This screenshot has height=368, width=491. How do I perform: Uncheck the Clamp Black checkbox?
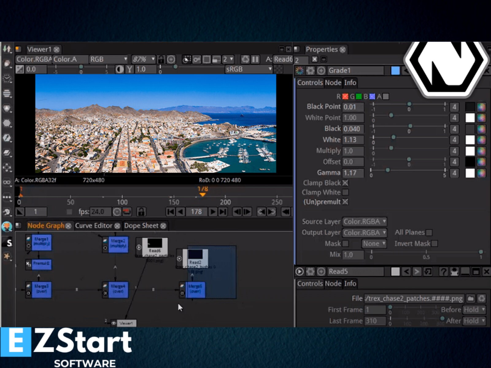(346, 183)
